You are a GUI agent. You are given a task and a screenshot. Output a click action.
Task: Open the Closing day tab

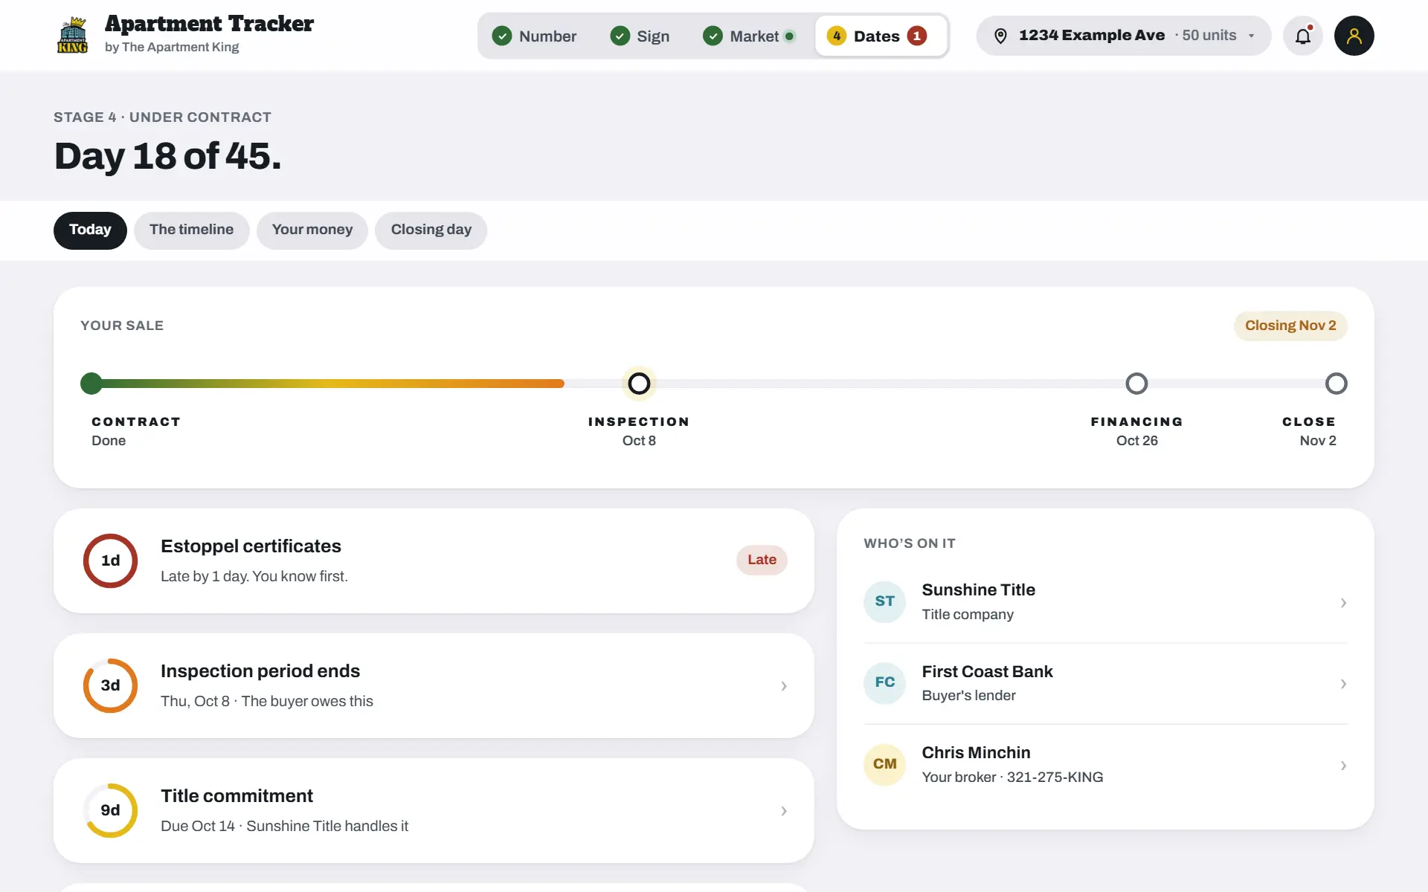click(x=431, y=230)
